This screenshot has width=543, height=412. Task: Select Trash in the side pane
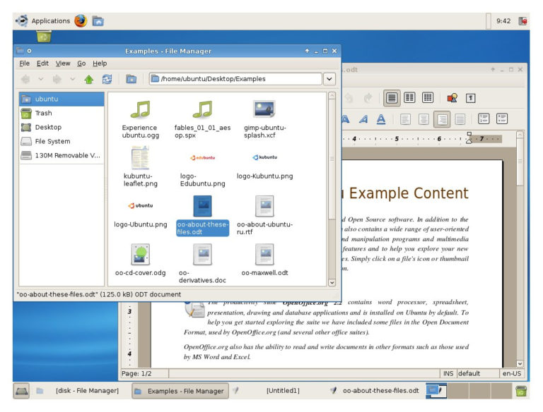tap(62, 113)
